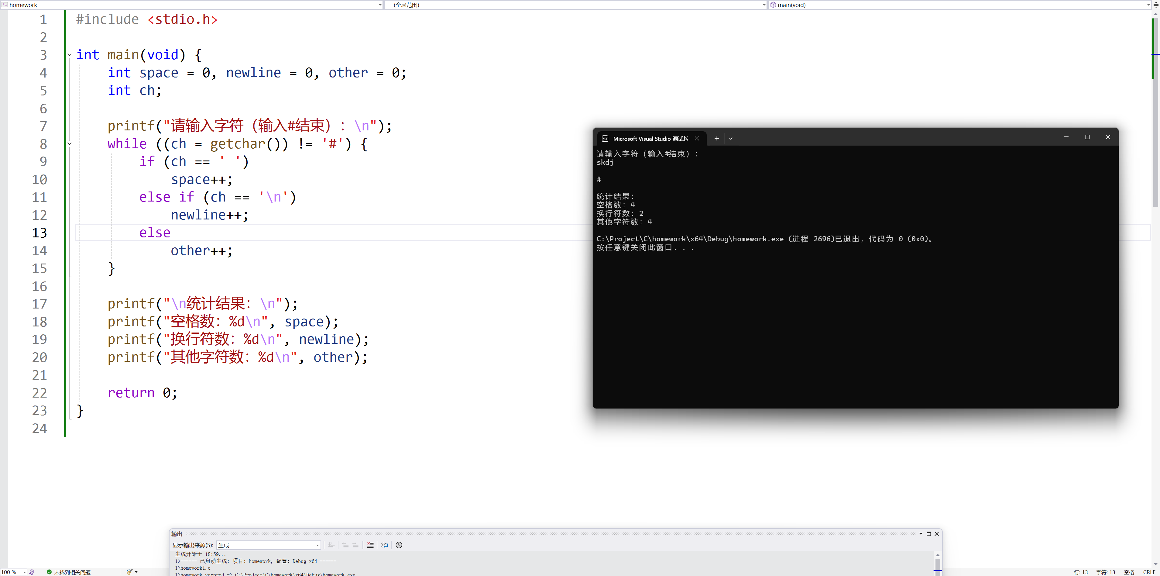This screenshot has width=1160, height=576.
Task: Collapse the main function fold arrow
Action: (69, 55)
